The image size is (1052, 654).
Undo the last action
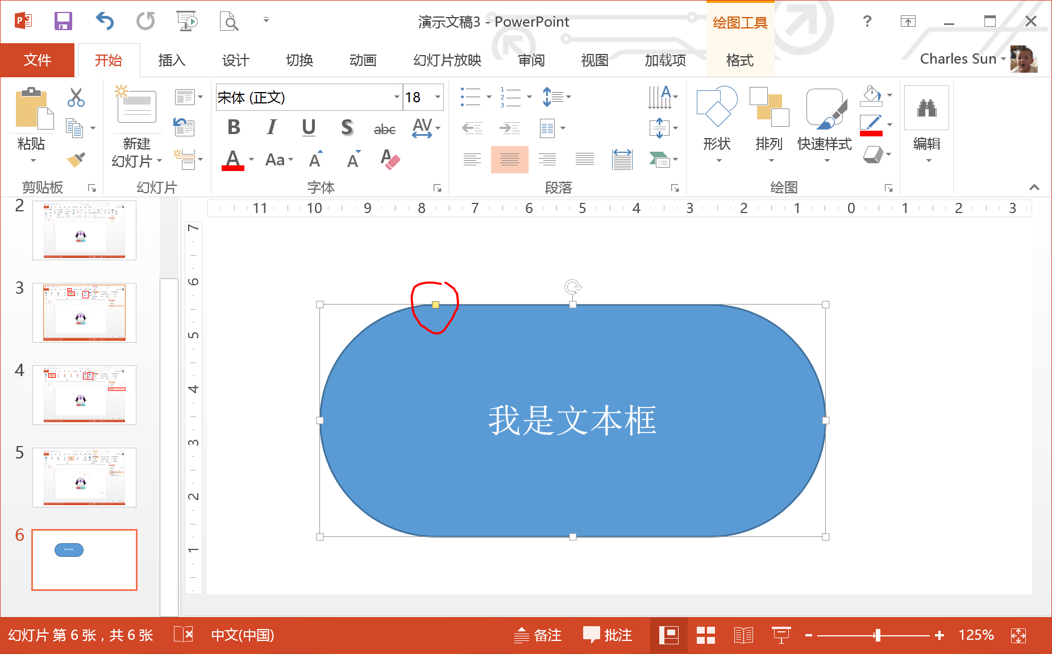105,21
